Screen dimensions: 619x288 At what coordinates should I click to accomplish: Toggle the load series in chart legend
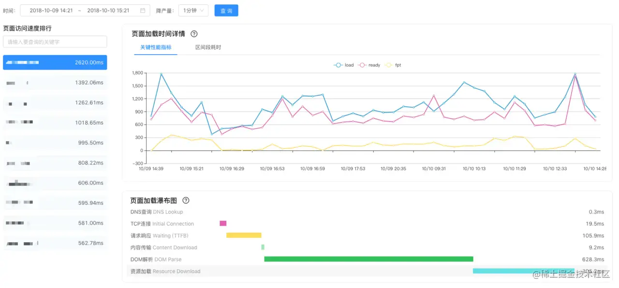pos(343,65)
